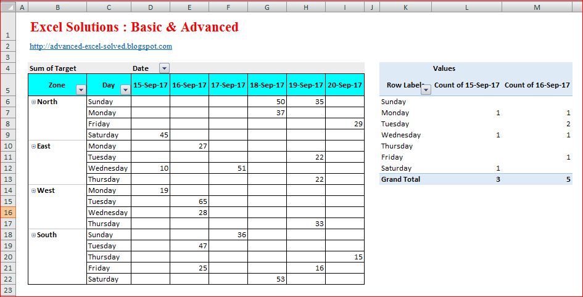Click the 17-Sep-17 column header cell
The image size is (583, 297).
coord(228,84)
